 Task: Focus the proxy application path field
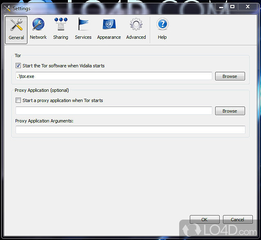coord(114,111)
